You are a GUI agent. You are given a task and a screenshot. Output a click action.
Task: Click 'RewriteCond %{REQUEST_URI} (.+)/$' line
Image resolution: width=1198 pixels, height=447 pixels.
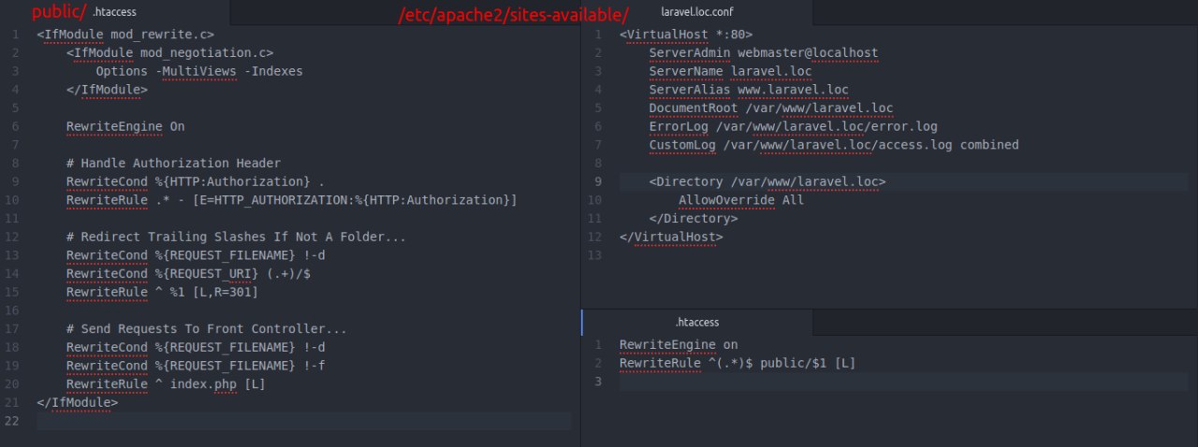pyautogui.click(x=188, y=274)
